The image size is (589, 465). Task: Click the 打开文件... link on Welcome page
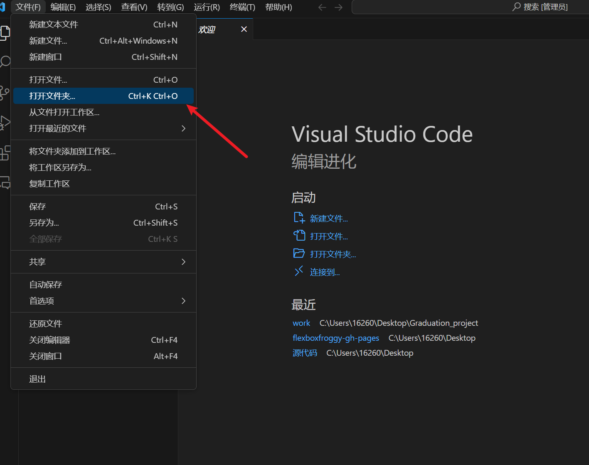point(329,236)
